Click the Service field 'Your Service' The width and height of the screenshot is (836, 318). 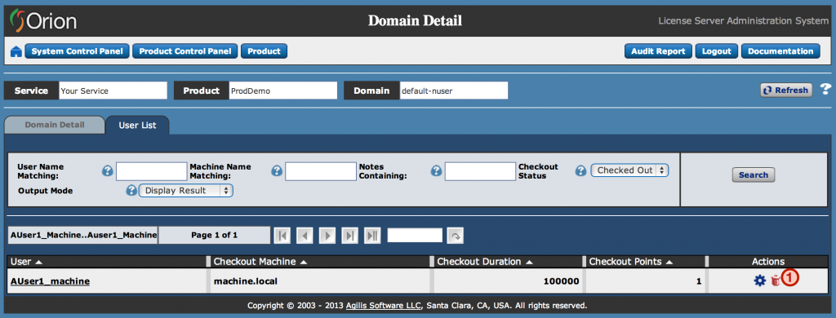coord(113,91)
